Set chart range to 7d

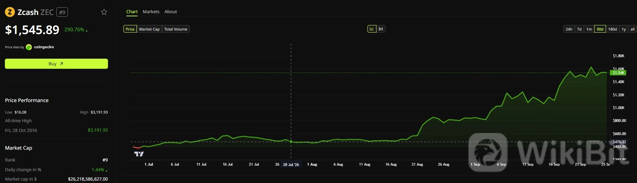click(579, 29)
